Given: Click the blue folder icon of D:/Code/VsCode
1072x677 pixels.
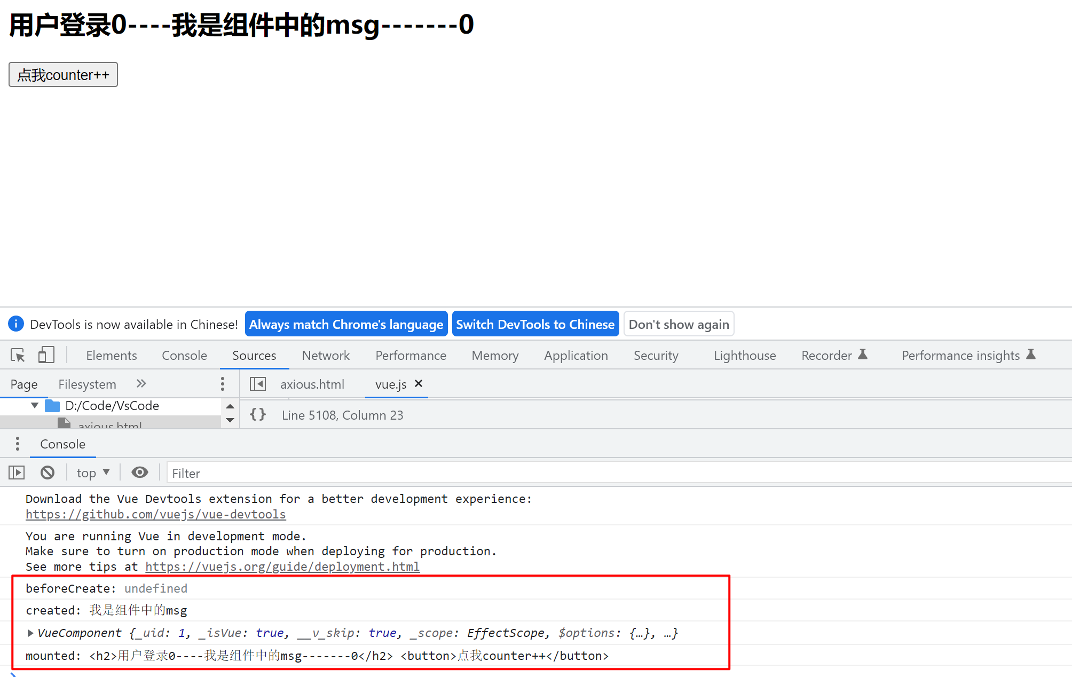Looking at the screenshot, I should pyautogui.click(x=52, y=406).
